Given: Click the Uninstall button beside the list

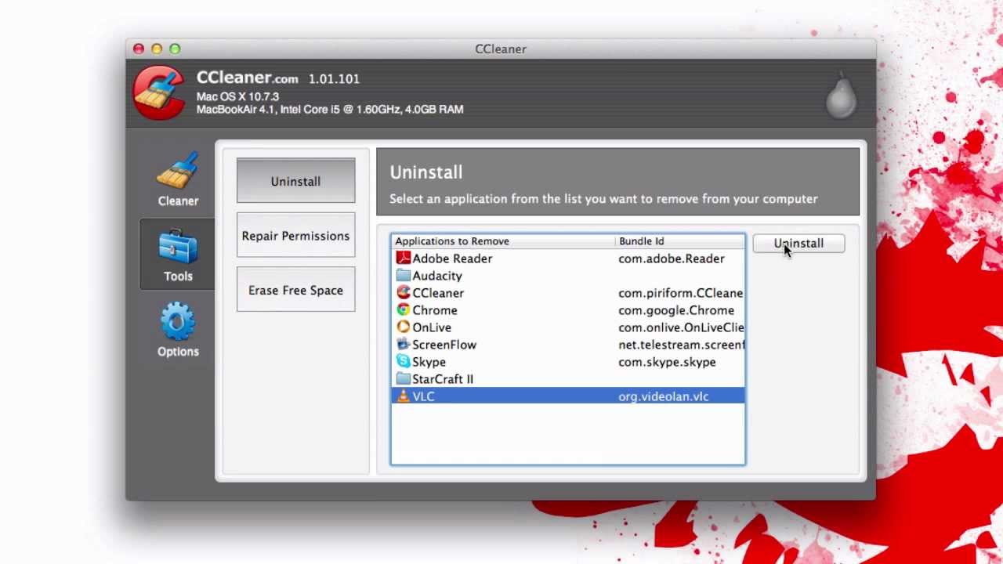Looking at the screenshot, I should [798, 244].
